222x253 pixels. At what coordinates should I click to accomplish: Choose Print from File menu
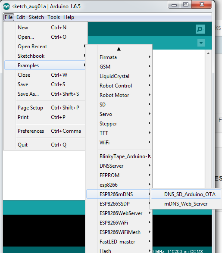coord(44,117)
